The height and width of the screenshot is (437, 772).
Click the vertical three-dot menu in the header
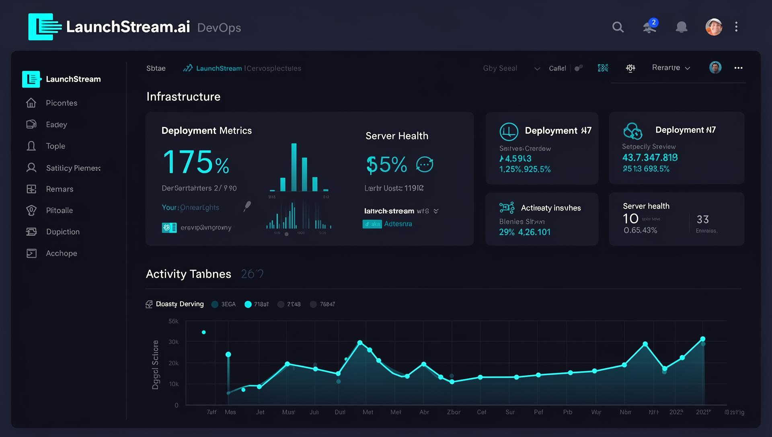pos(736,27)
